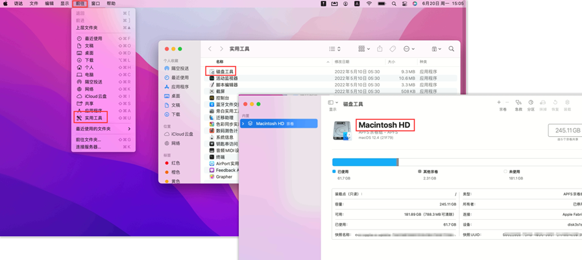The height and width of the screenshot is (260, 582).
Task: Choose 实用工具 from the 前往 menu
Action: [x=93, y=118]
